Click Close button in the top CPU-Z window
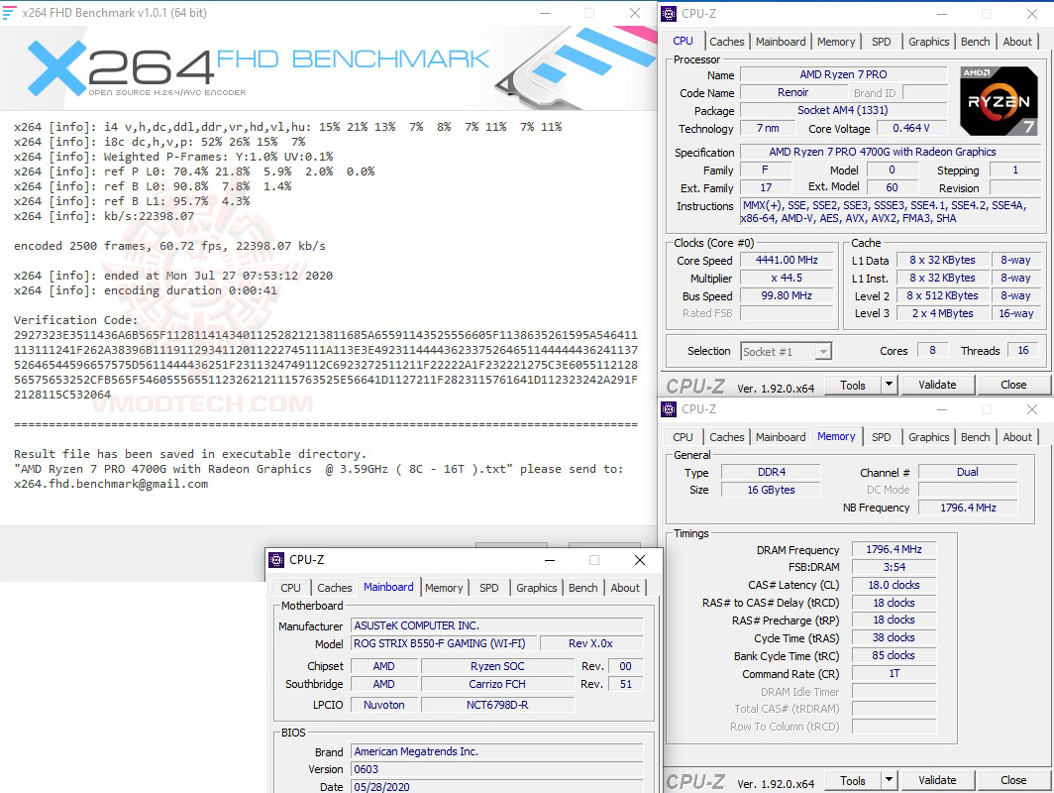This screenshot has height=793, width=1054. pos(1013,385)
